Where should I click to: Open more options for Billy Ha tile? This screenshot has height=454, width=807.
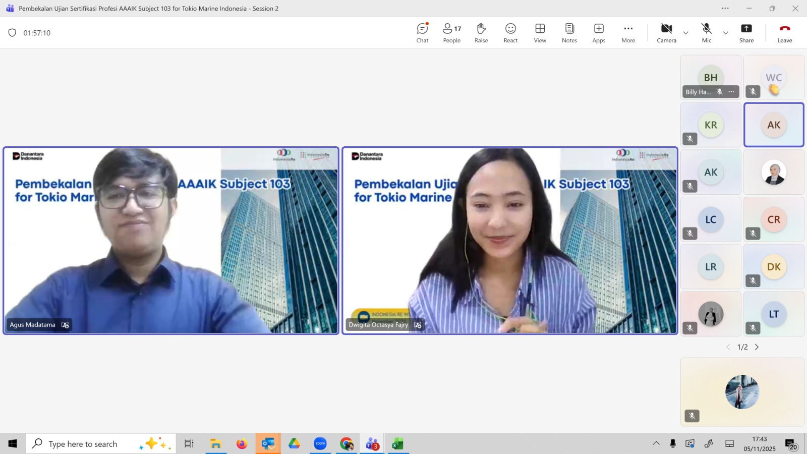coord(731,92)
